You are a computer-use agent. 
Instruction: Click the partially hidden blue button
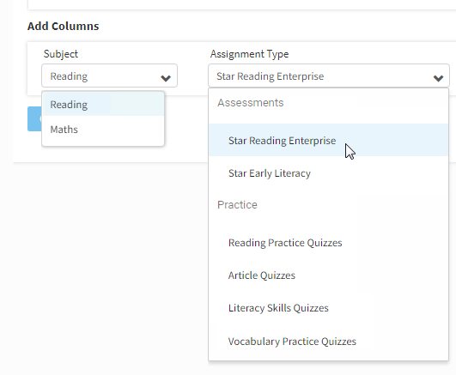click(34, 119)
